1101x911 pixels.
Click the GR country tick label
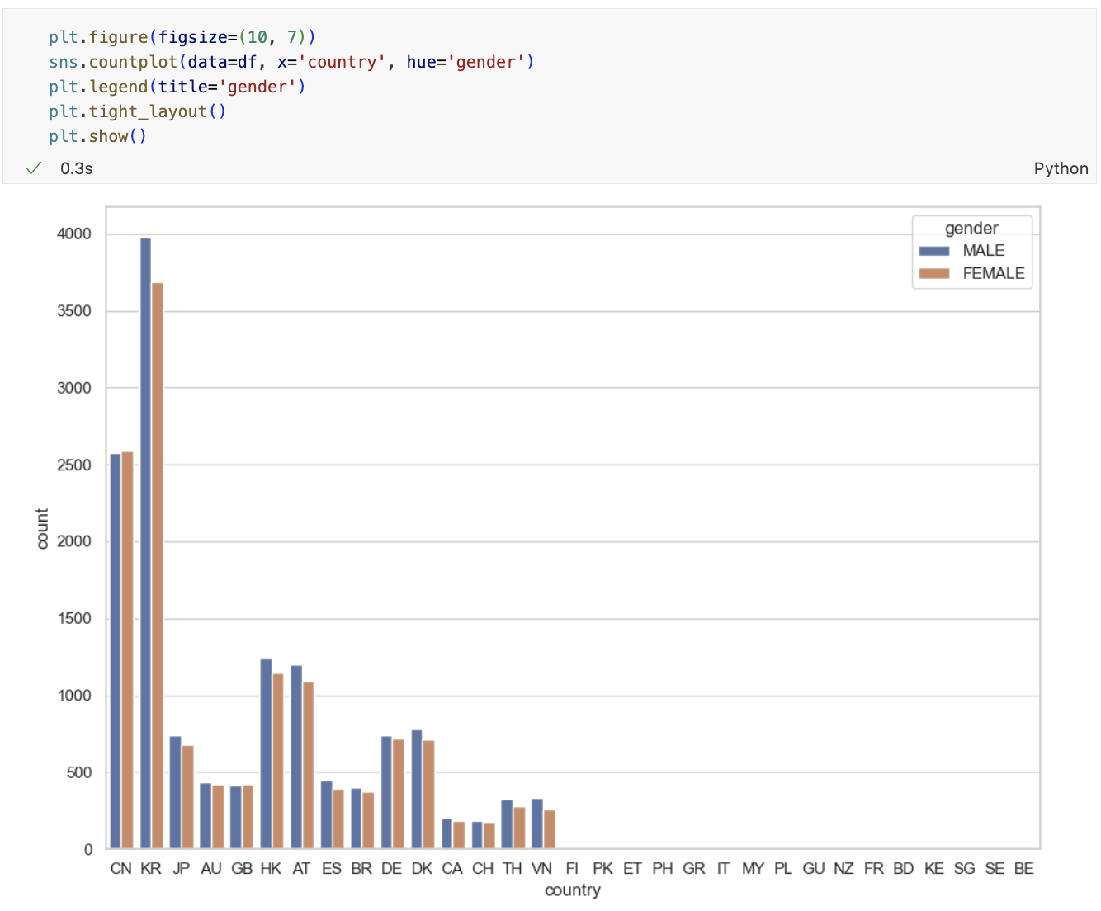pyautogui.click(x=694, y=869)
